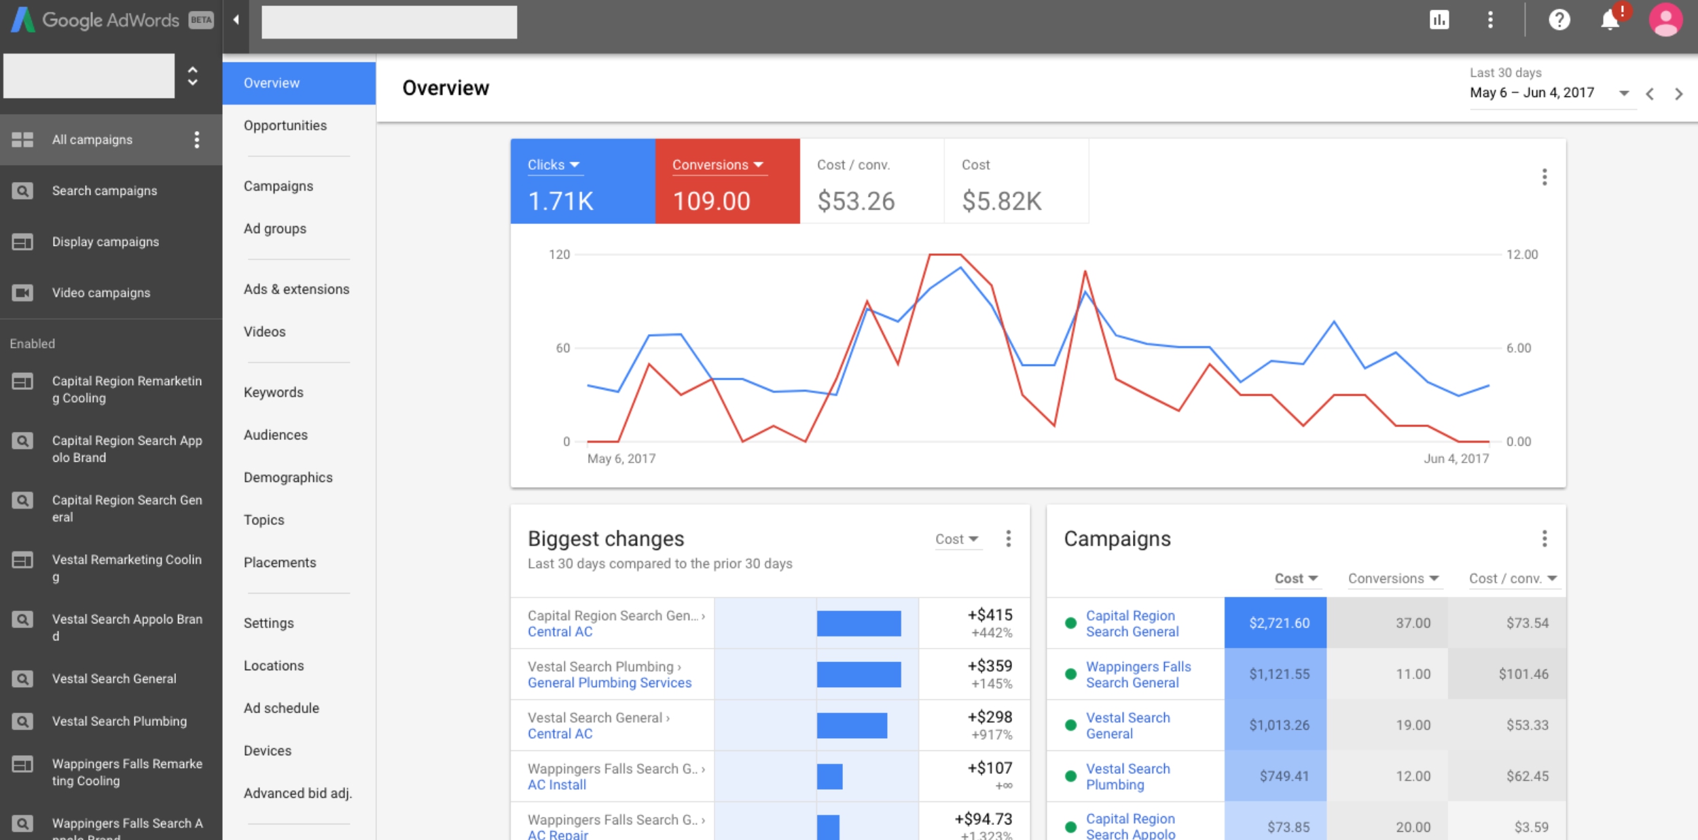1698x840 pixels.
Task: Toggle the account selector up-down arrows
Action: coord(193,76)
